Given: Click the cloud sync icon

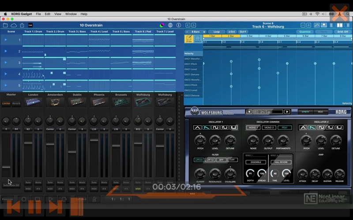Looking at the screenshot, I should pos(14,25).
